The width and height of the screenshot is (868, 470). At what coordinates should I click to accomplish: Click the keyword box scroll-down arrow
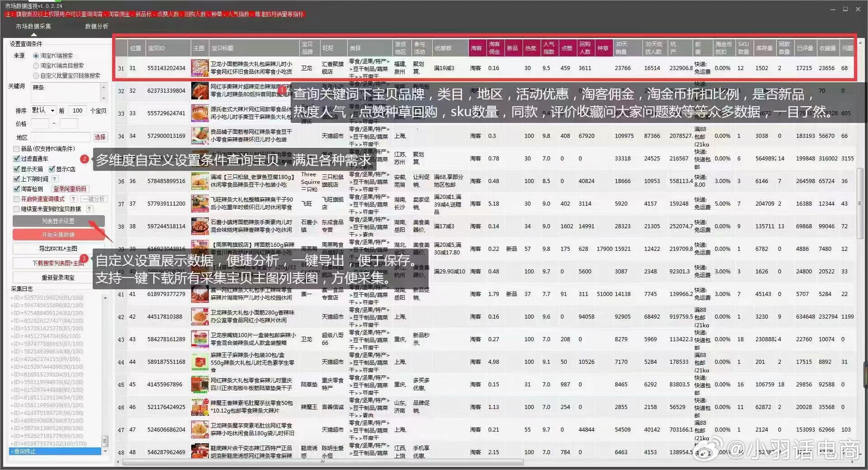pos(104,99)
